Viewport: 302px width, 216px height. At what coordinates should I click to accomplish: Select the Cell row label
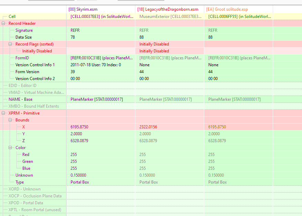(12, 17)
